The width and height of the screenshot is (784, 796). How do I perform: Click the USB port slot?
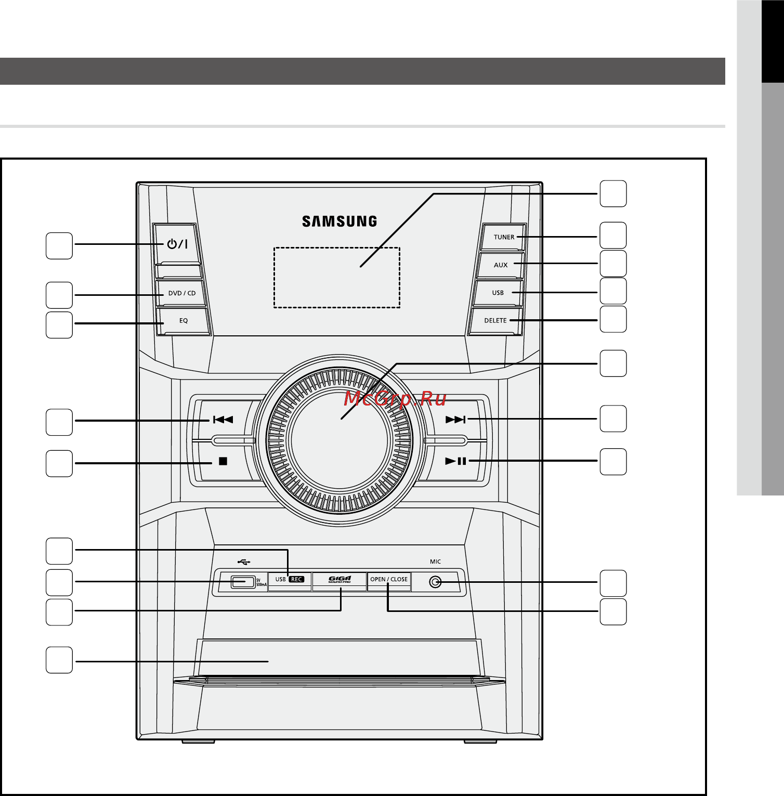243,582
